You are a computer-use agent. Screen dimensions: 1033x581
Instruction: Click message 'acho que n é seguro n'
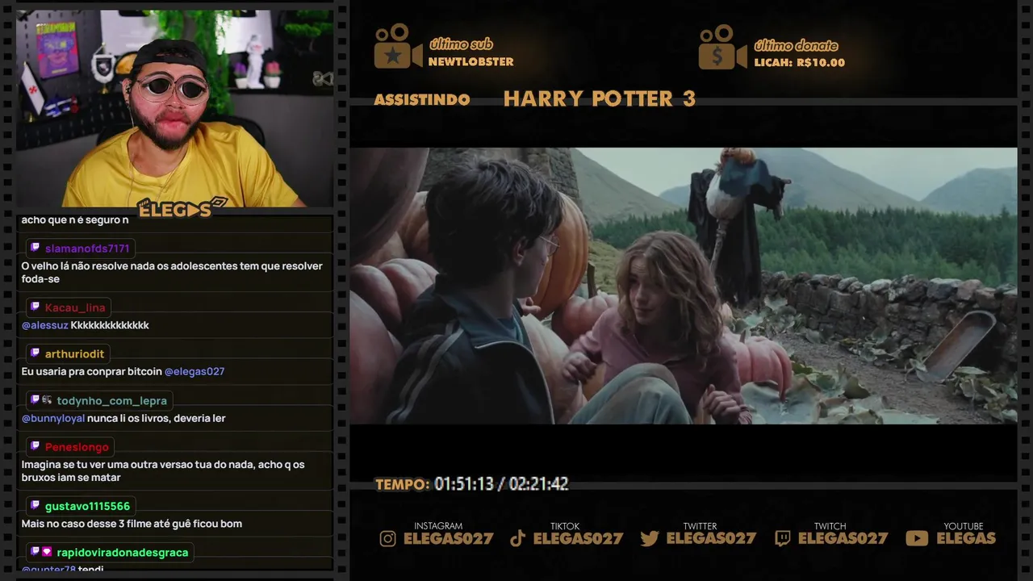pos(75,220)
